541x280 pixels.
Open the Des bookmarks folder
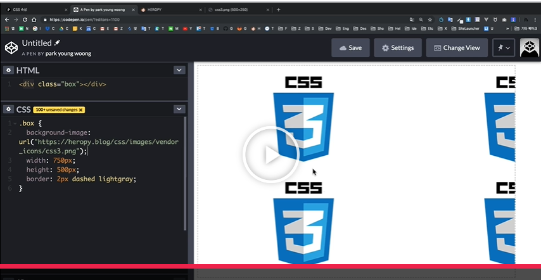[360, 29]
